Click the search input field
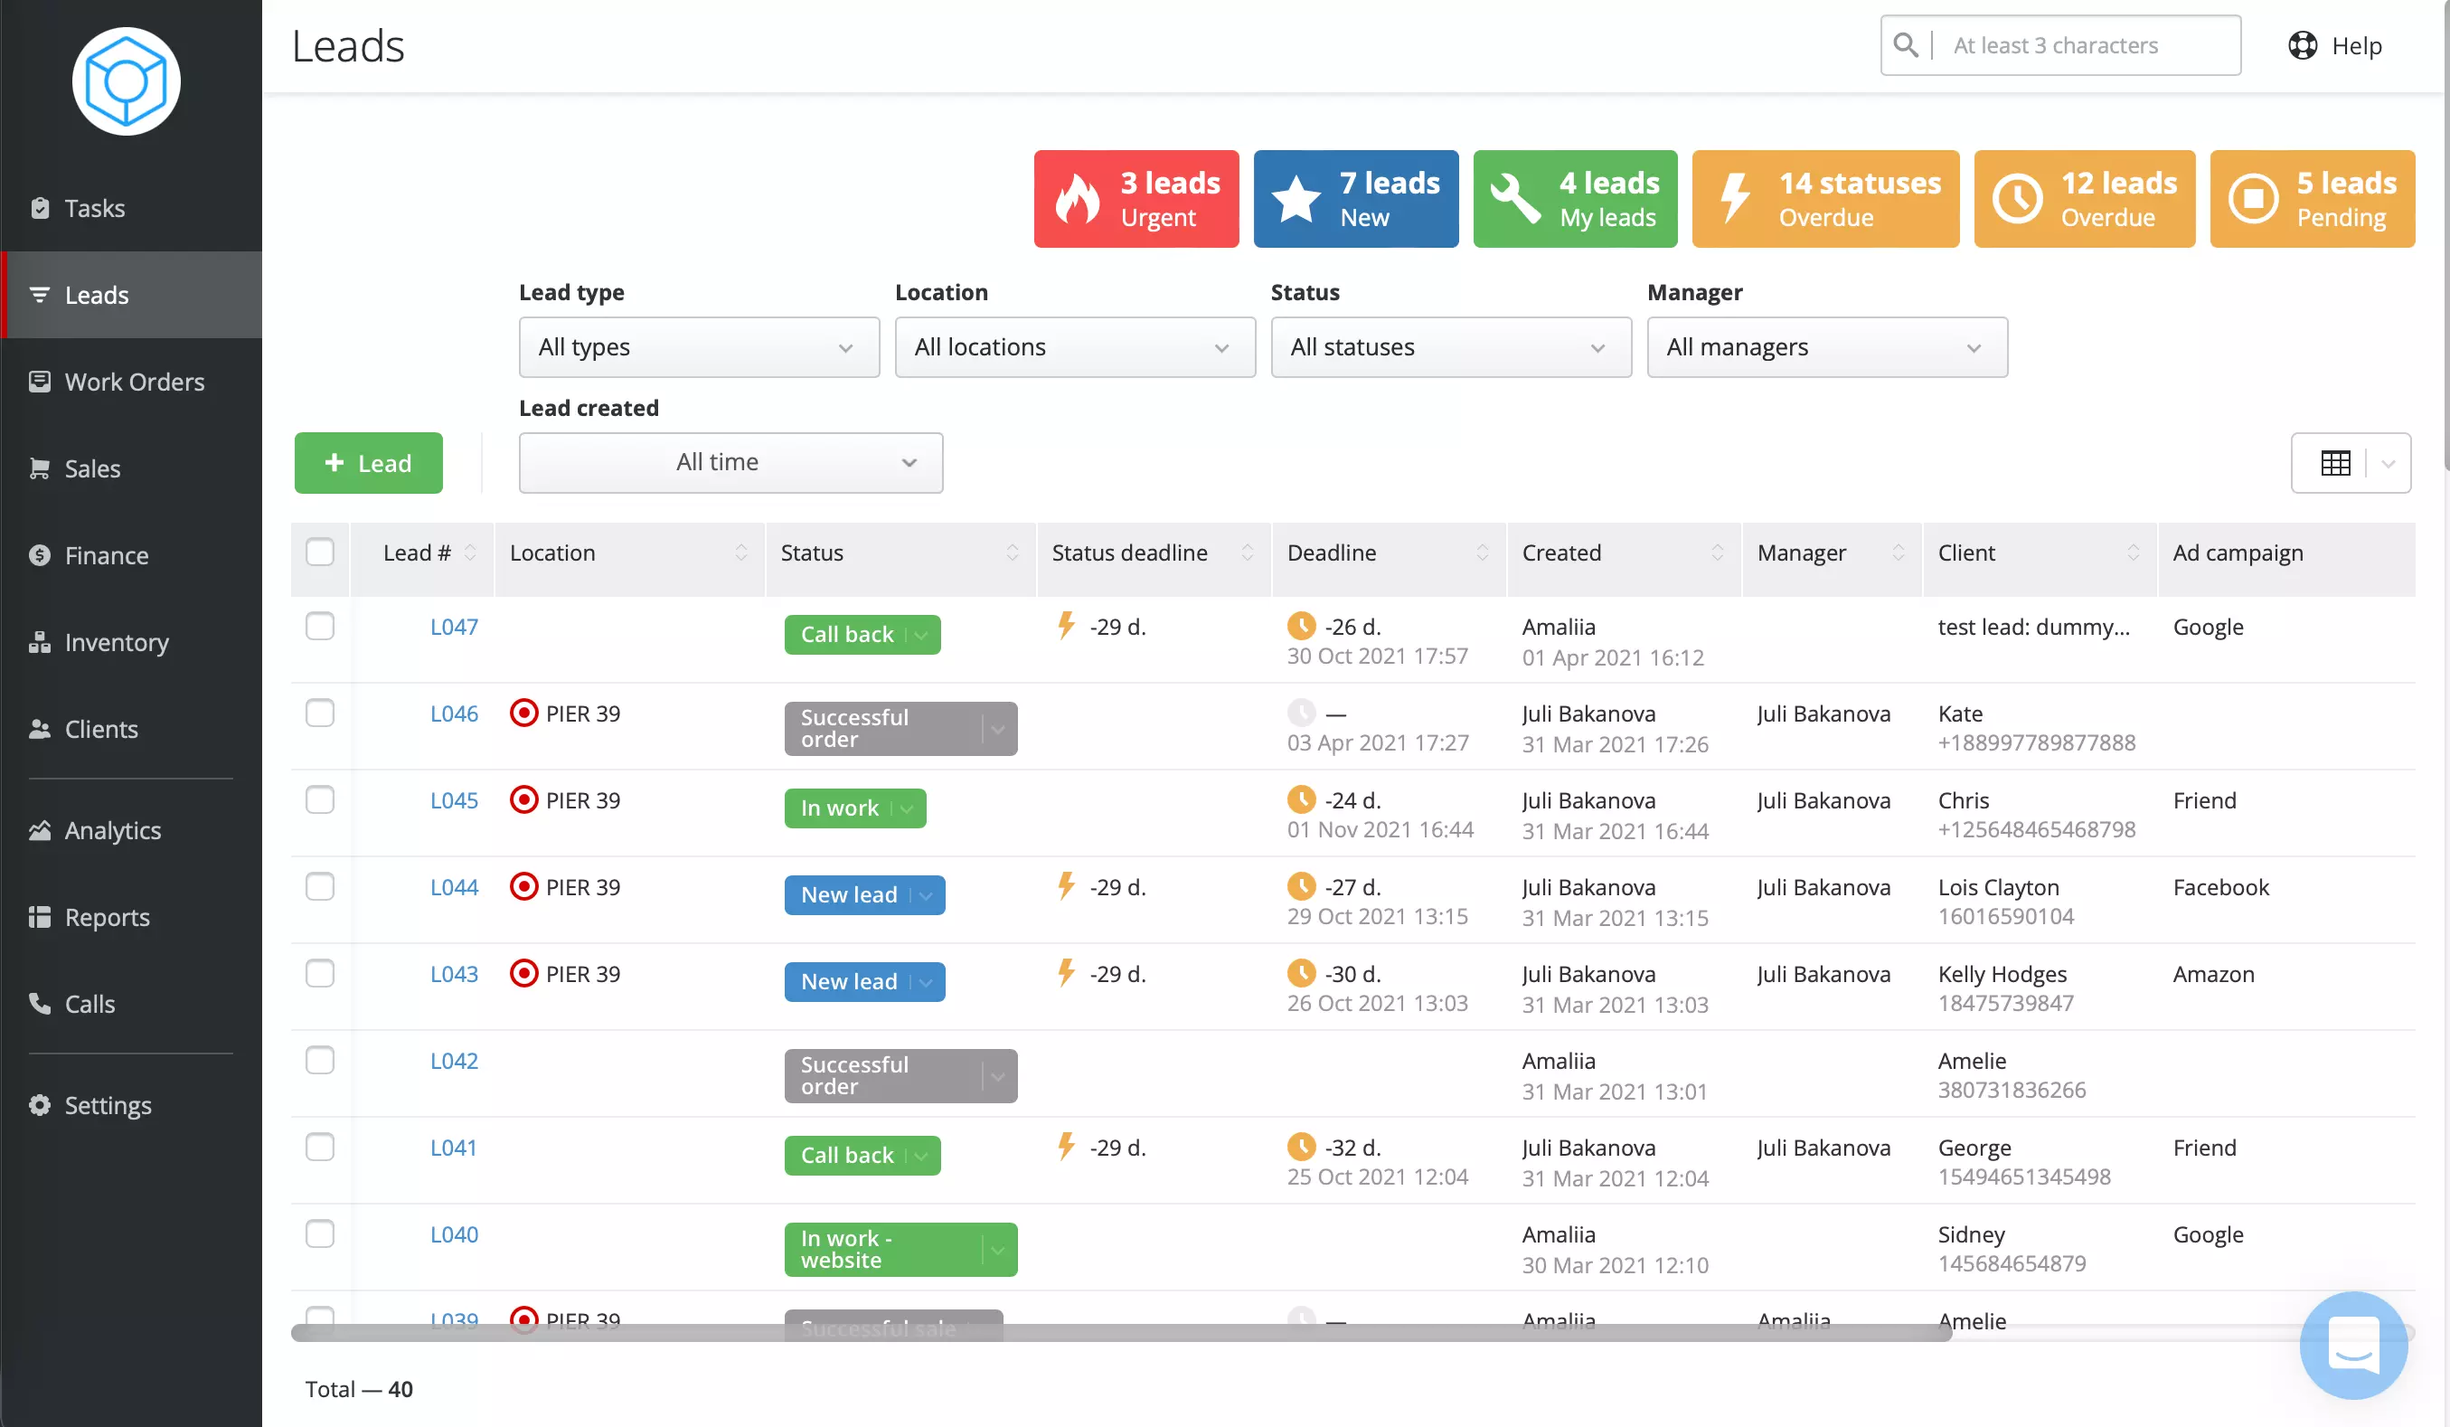 tap(2061, 44)
